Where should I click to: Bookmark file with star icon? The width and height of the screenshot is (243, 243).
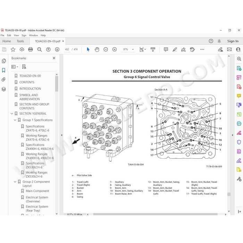13,49
